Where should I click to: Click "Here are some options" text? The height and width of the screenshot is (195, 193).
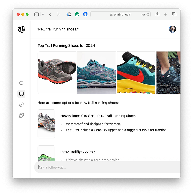[x=78, y=103]
